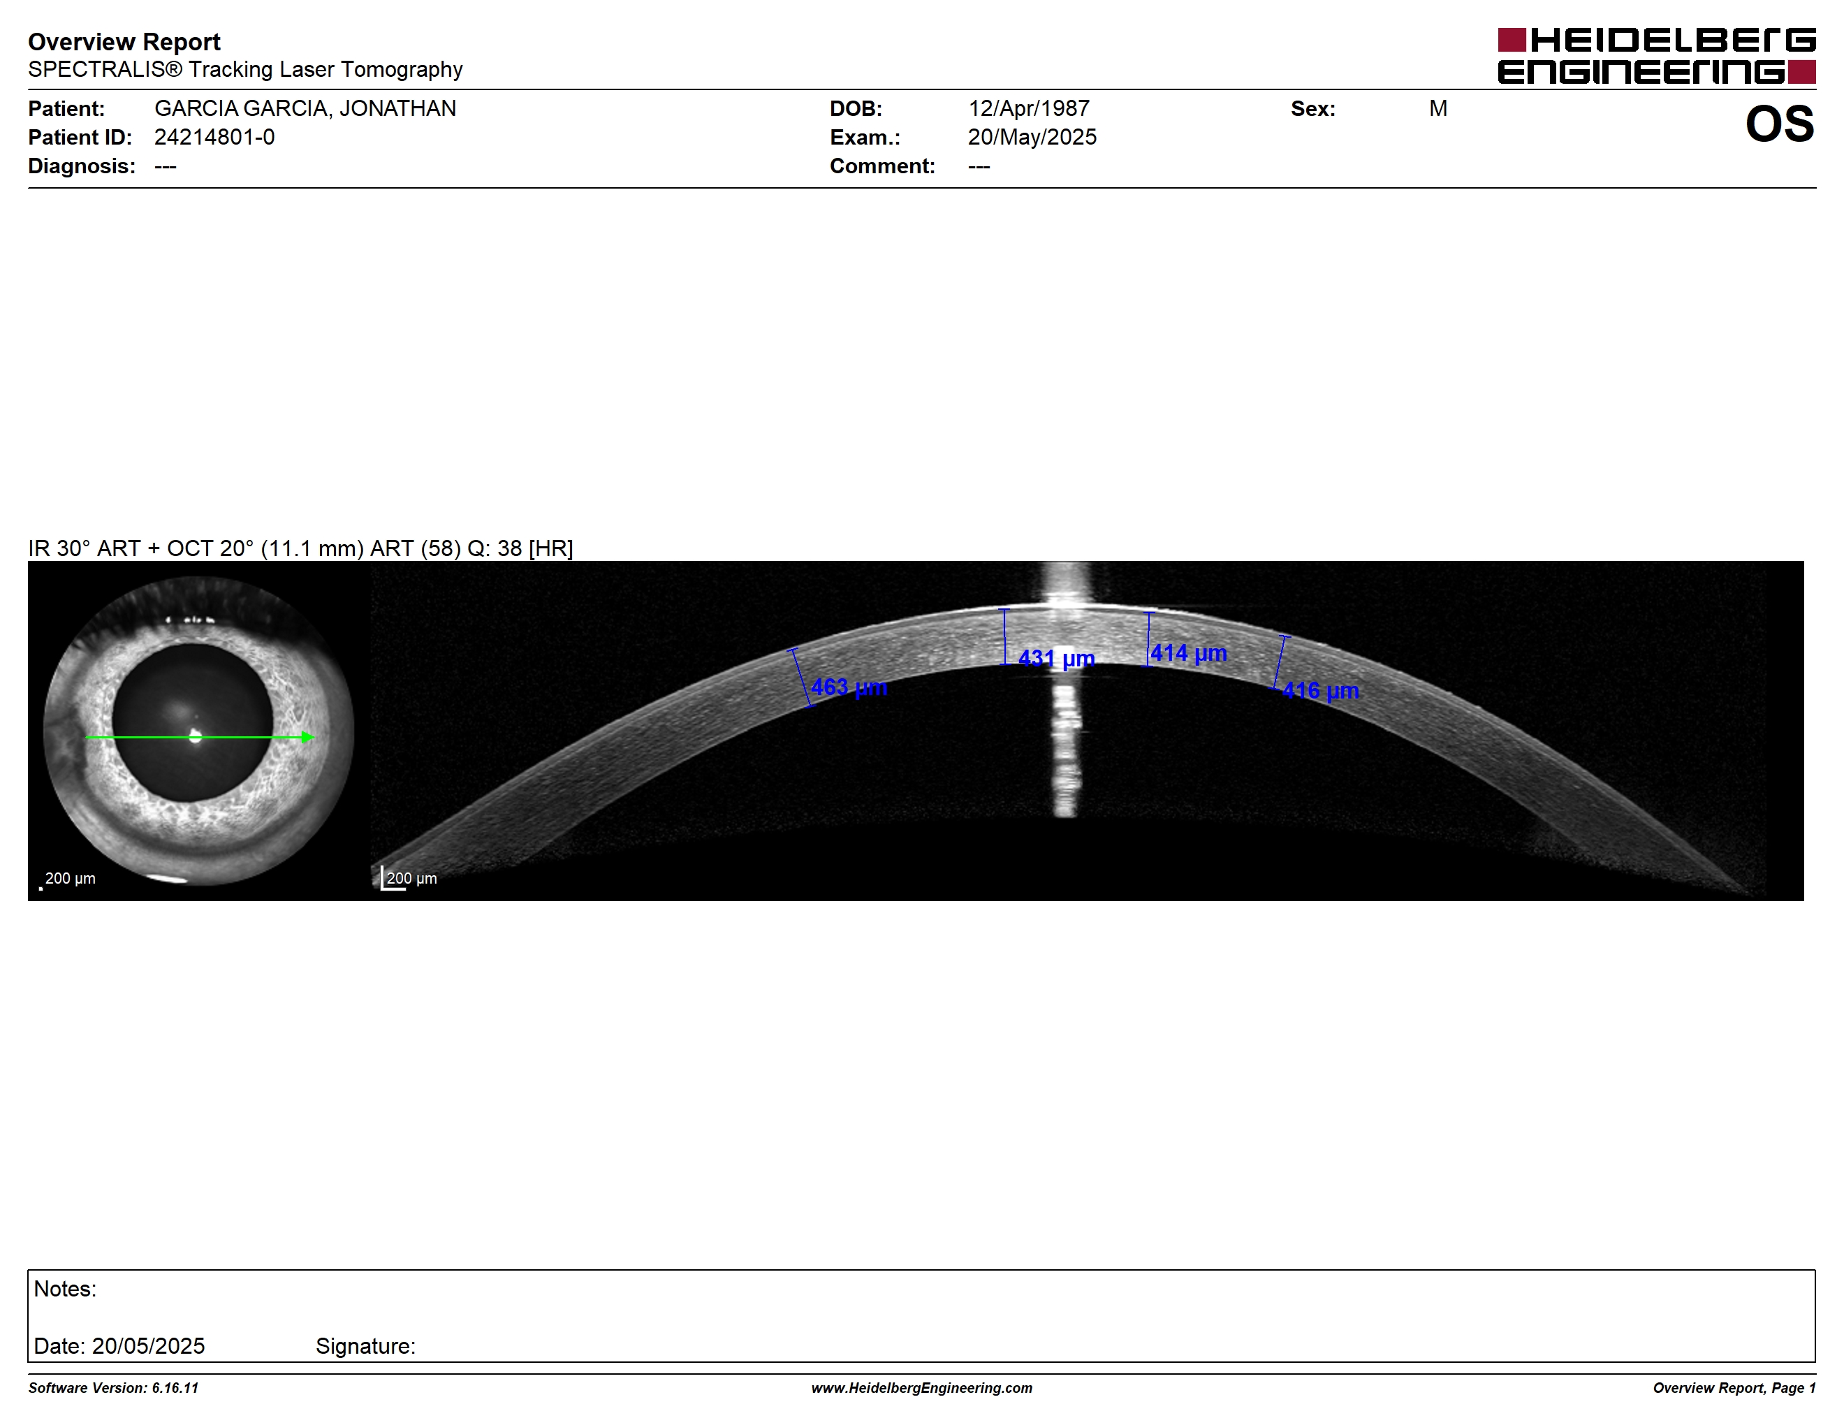
Task: Click the Patient ID value 24214801-0
Action: (214, 137)
